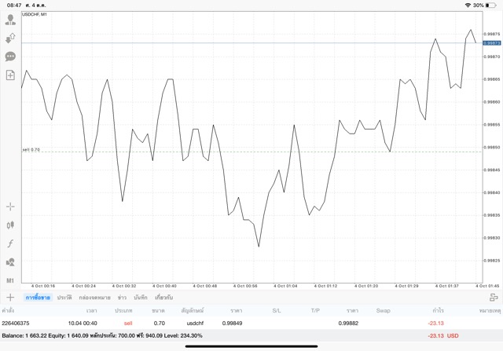Image resolution: width=503 pixels, height=351 pixels.
Task: Open the quotes up-down arrows icon
Action: pos(10,38)
